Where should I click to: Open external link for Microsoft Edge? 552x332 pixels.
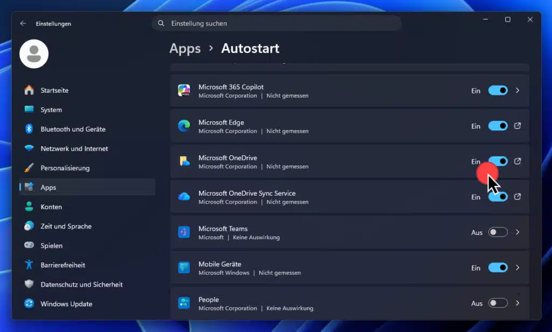coord(517,126)
